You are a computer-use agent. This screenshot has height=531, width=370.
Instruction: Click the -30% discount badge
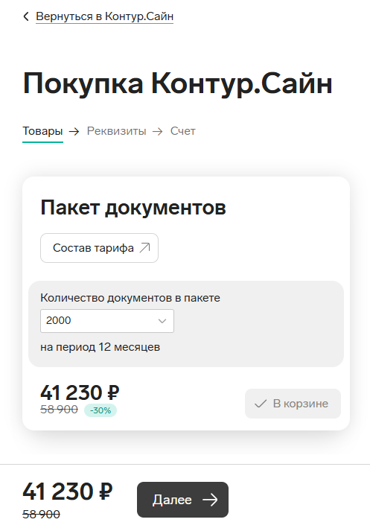click(101, 410)
